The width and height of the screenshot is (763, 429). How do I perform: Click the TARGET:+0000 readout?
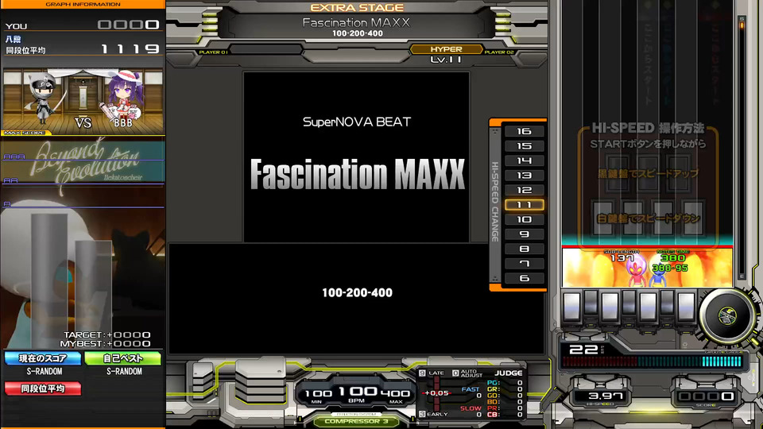click(107, 334)
